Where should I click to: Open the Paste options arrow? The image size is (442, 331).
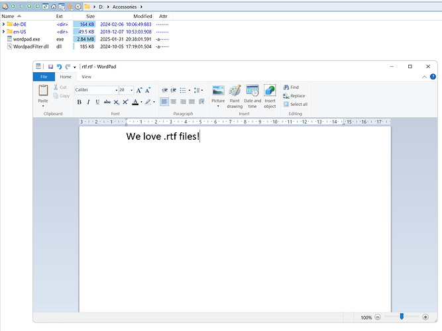click(43, 106)
